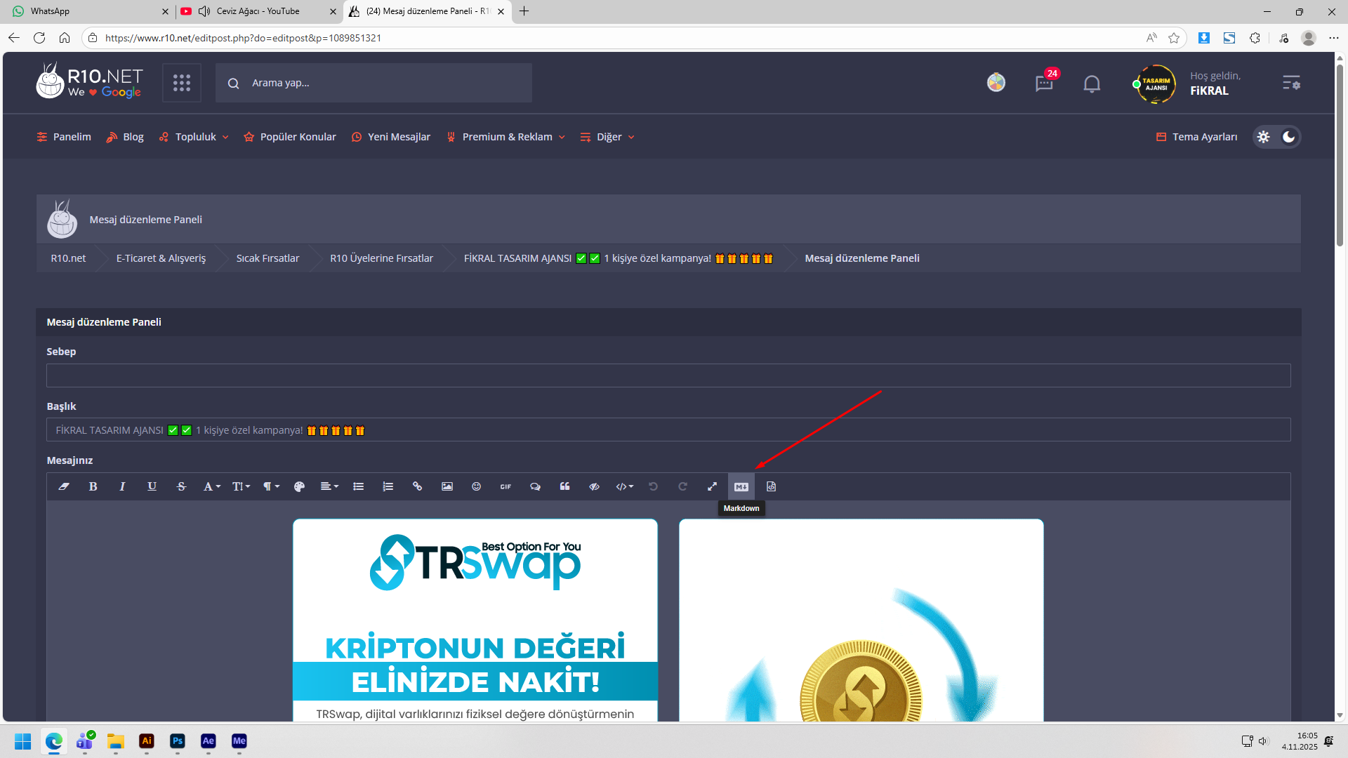Toggle Markdown mode in editor
The image size is (1348, 758).
pyautogui.click(x=741, y=486)
